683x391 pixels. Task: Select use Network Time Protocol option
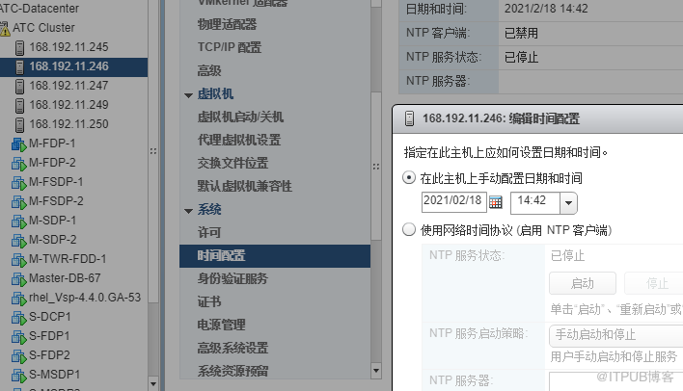(x=409, y=229)
